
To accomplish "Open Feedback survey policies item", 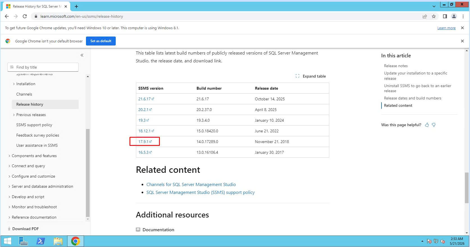I will (x=38, y=135).
